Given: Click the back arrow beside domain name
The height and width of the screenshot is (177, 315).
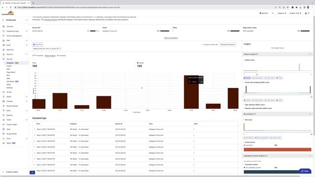Looking at the screenshot, I should coord(3,20).
